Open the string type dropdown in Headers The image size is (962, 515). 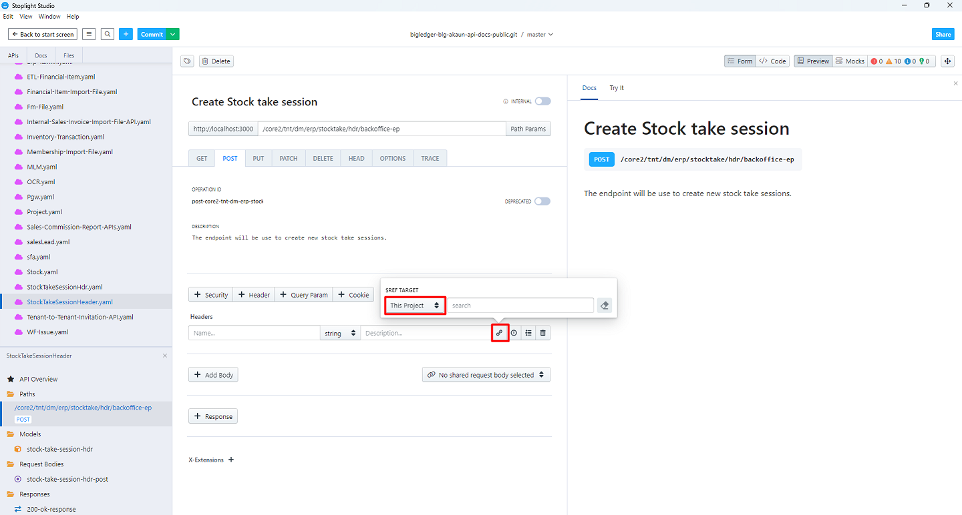(340, 333)
